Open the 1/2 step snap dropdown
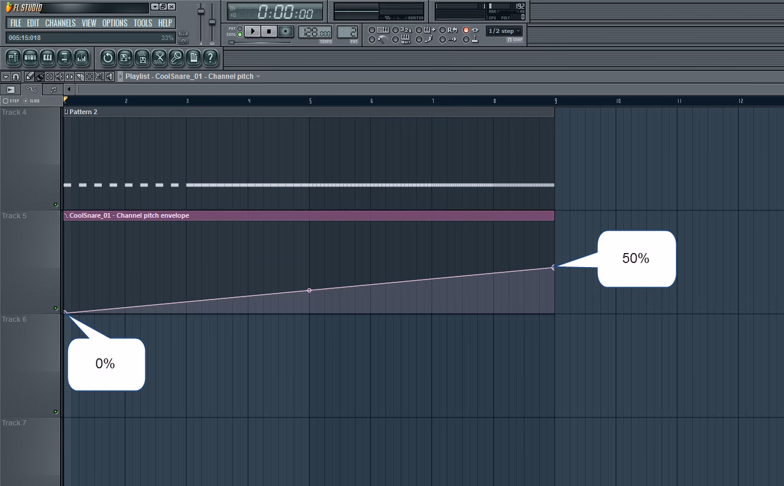 tap(503, 31)
